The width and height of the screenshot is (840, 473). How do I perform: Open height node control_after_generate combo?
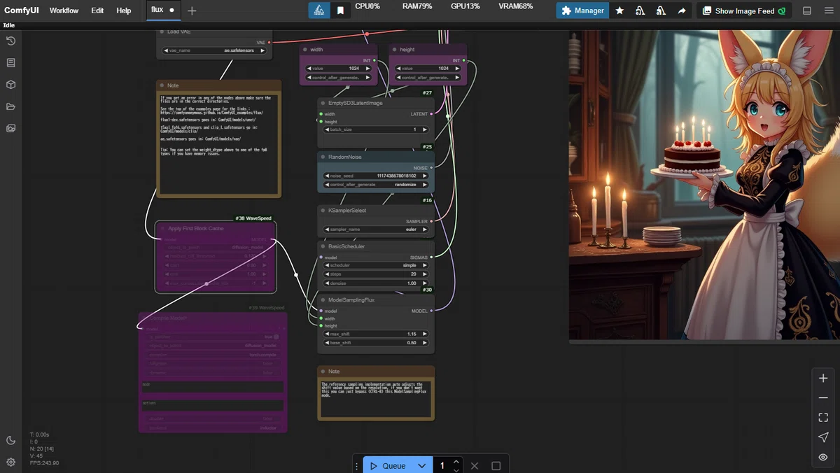tap(427, 78)
